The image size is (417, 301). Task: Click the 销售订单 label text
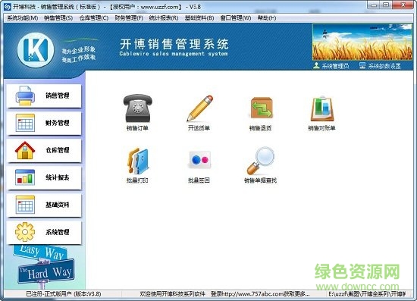(137, 128)
